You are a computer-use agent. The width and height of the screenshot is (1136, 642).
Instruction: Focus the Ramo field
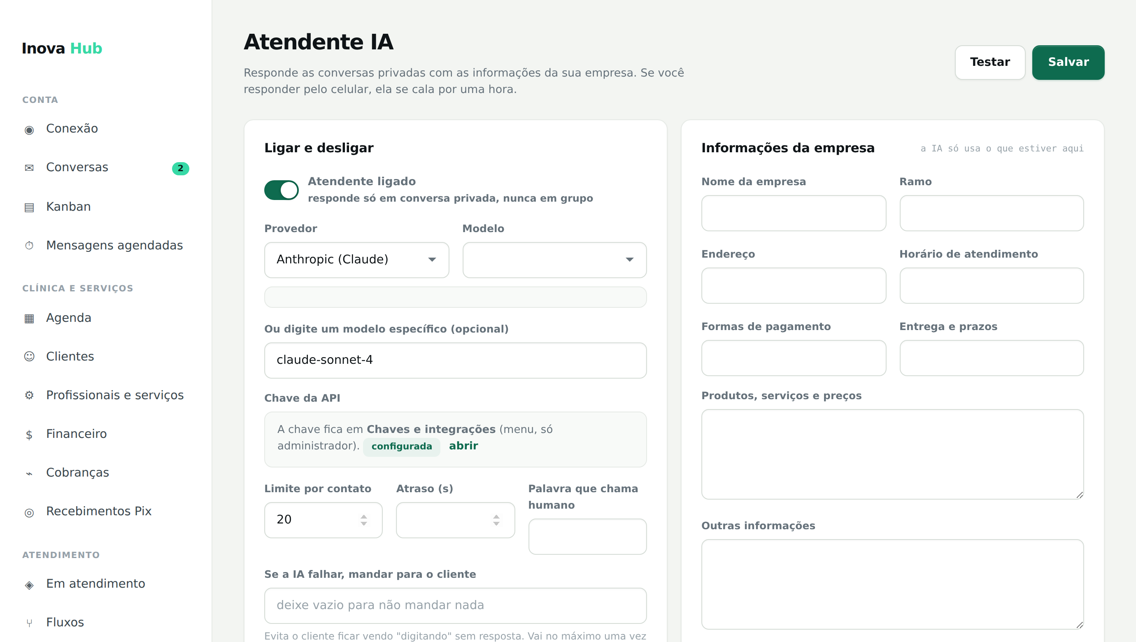tap(992, 213)
